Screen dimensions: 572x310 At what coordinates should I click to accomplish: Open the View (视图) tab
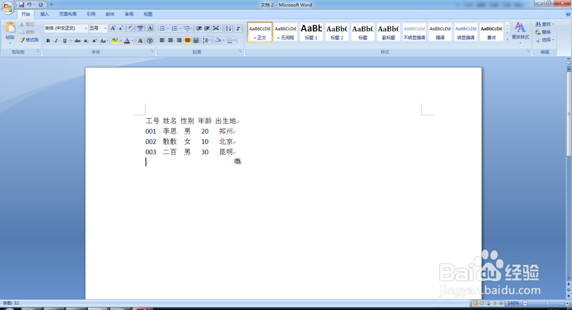[148, 14]
